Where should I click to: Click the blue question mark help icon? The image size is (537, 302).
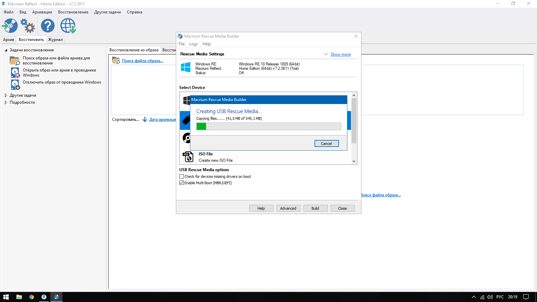pyautogui.click(x=48, y=26)
